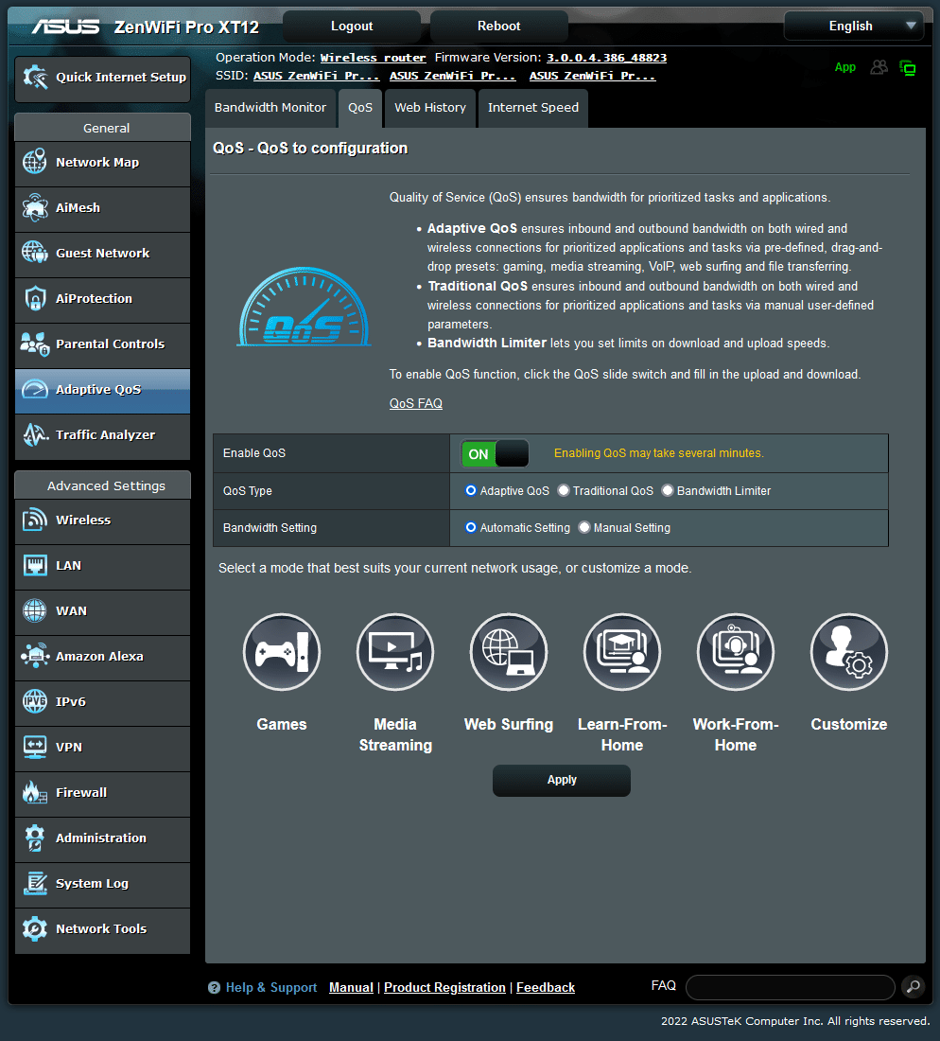Select the Traditional QoS radio button
Viewport: 940px width, 1041px height.
564,490
